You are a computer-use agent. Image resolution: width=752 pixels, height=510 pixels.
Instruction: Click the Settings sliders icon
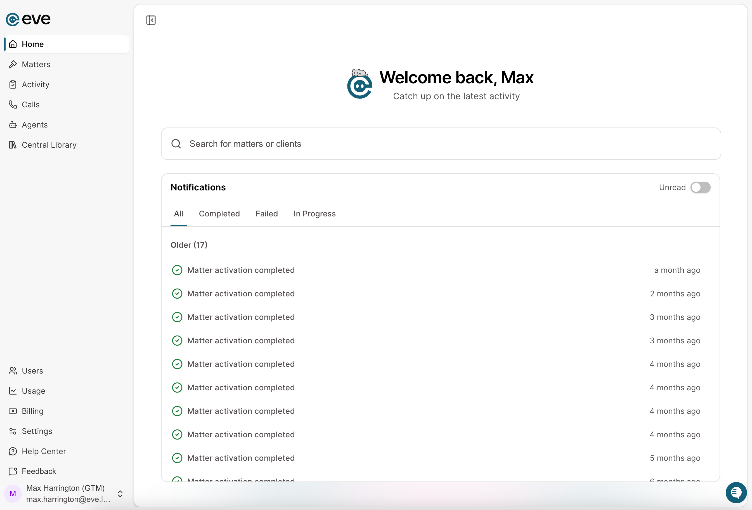[13, 431]
